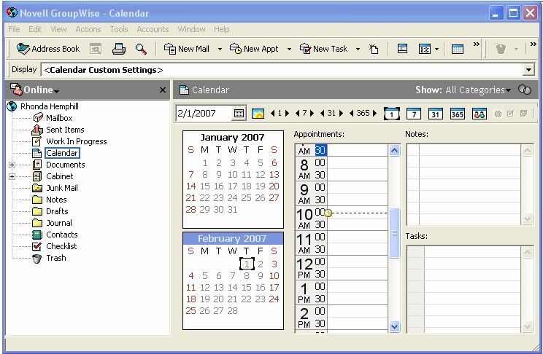Viewport: 543px width, 354px height.
Task: Create a New Mail message
Action: pos(187,49)
